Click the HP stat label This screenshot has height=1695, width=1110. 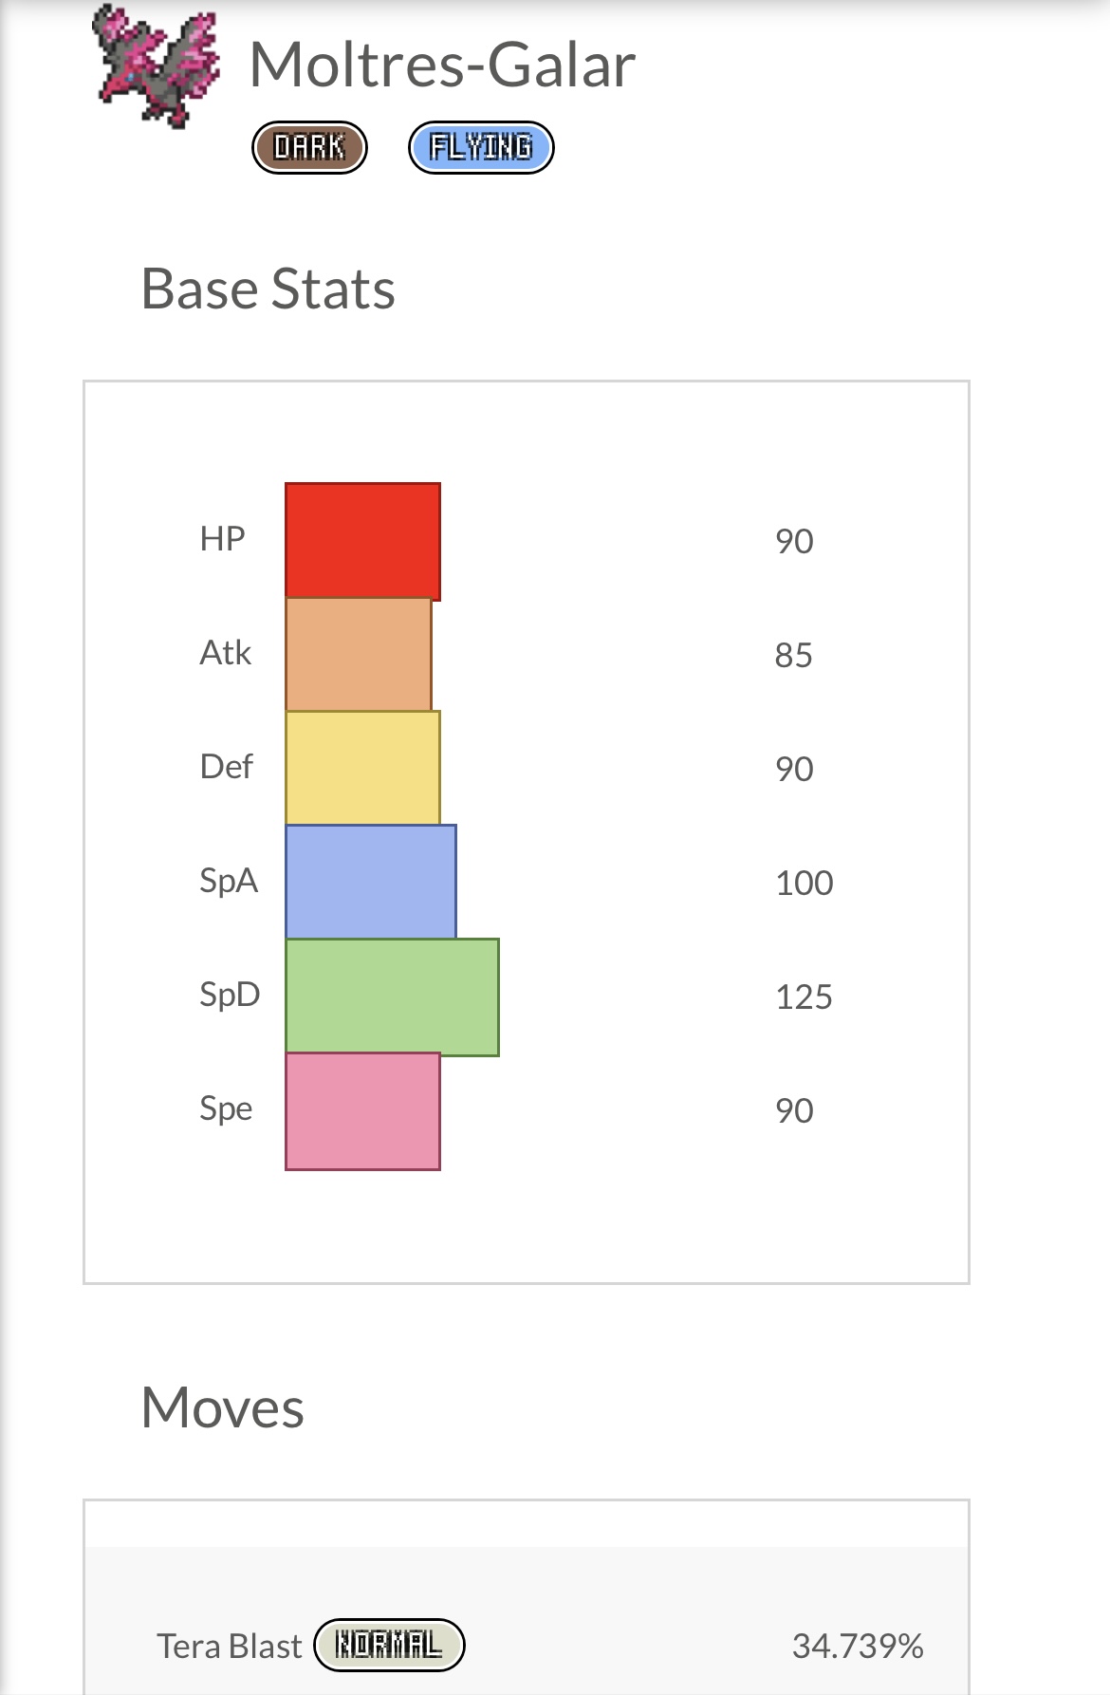(222, 539)
